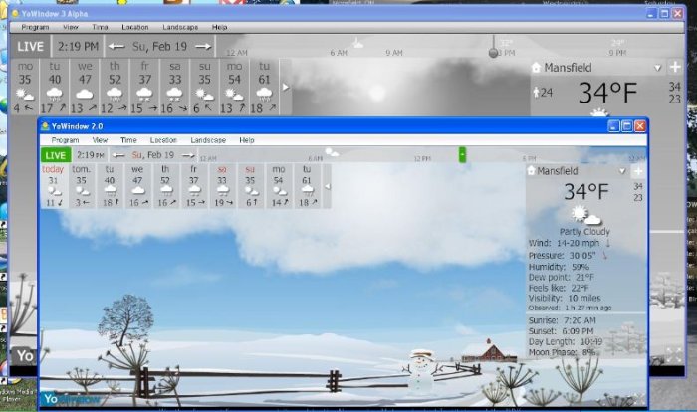
Task: Select fr forecast showing 37 in YoWindow 2.0
Action: 193,186
